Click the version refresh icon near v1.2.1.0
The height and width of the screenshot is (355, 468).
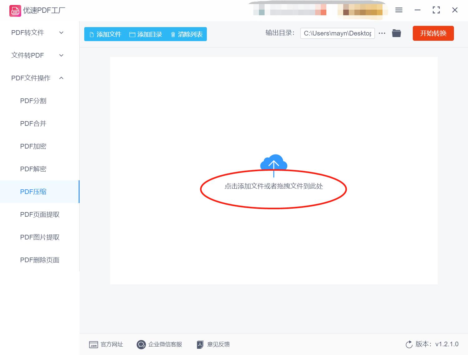(409, 344)
